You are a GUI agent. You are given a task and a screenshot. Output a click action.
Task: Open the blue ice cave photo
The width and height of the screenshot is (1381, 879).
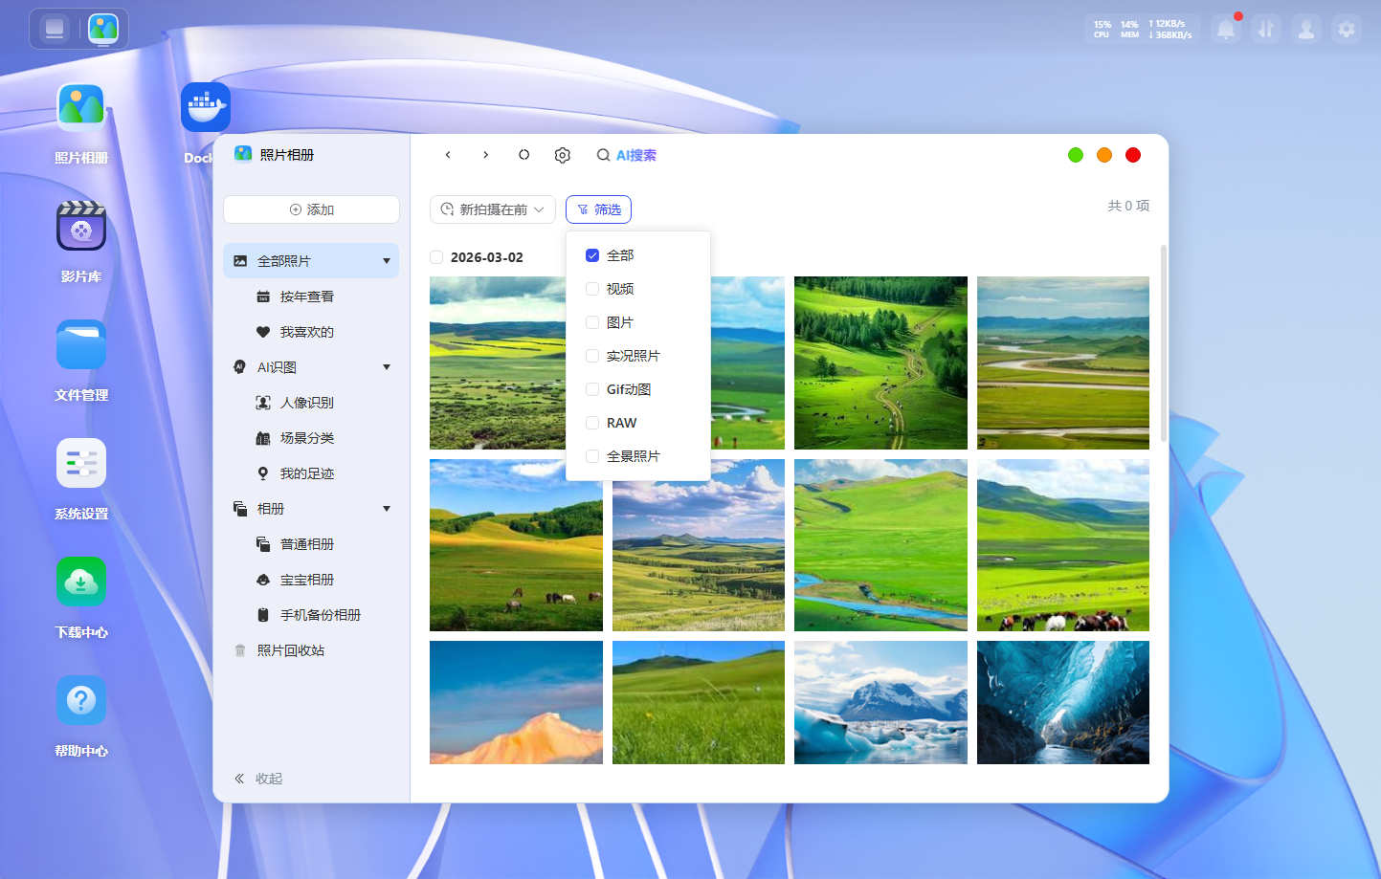pyautogui.click(x=1063, y=702)
